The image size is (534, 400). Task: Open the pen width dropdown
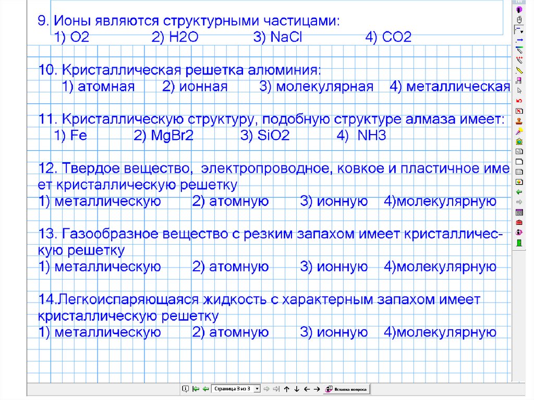519,30
